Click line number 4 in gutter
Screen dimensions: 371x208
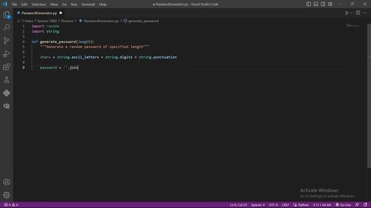pyautogui.click(x=23, y=42)
